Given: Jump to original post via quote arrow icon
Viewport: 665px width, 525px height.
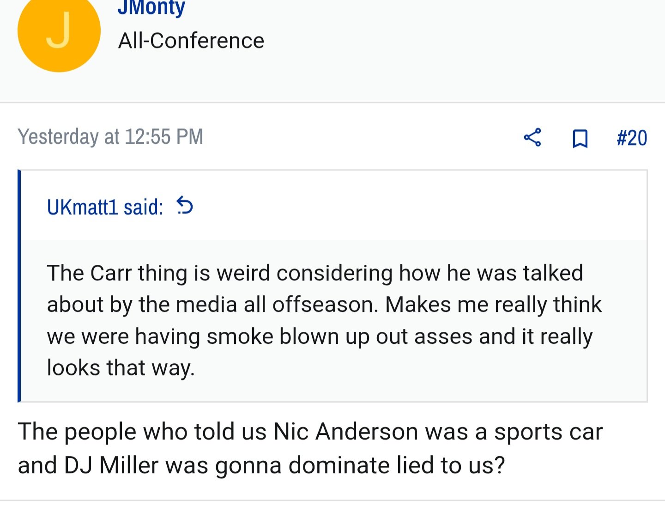Looking at the screenshot, I should (x=185, y=206).
